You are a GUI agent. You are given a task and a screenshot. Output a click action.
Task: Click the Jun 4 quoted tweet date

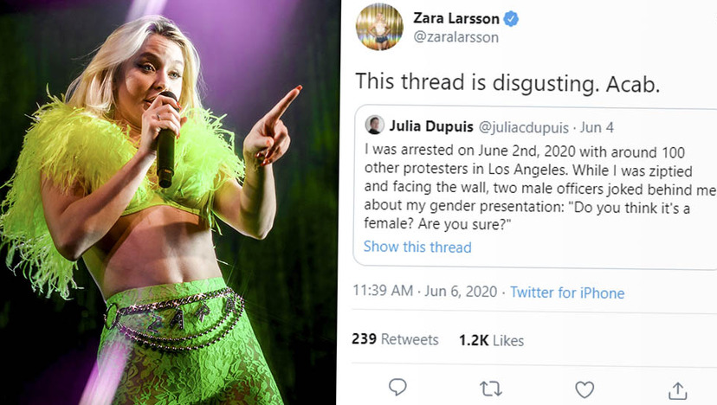click(x=597, y=127)
